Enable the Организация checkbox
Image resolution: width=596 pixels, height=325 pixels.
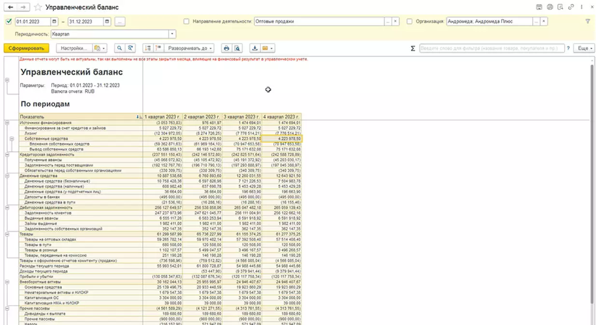(410, 22)
